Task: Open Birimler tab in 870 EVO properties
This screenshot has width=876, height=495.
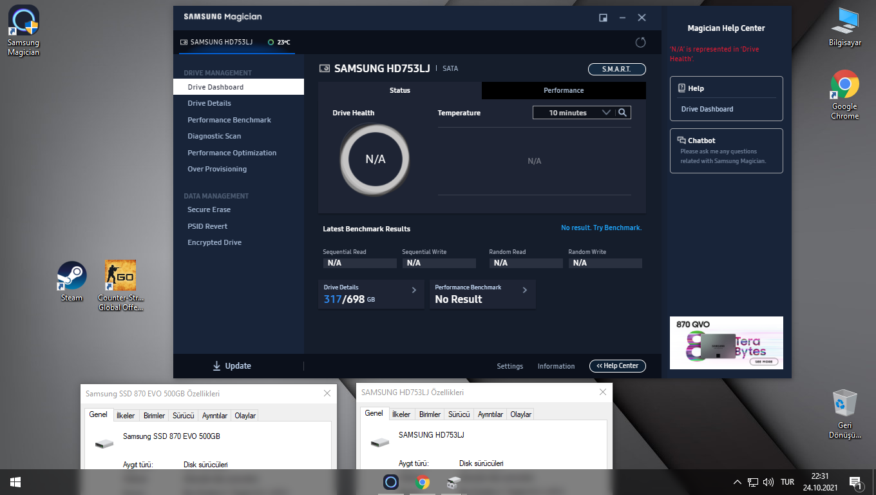Action: coord(154,416)
